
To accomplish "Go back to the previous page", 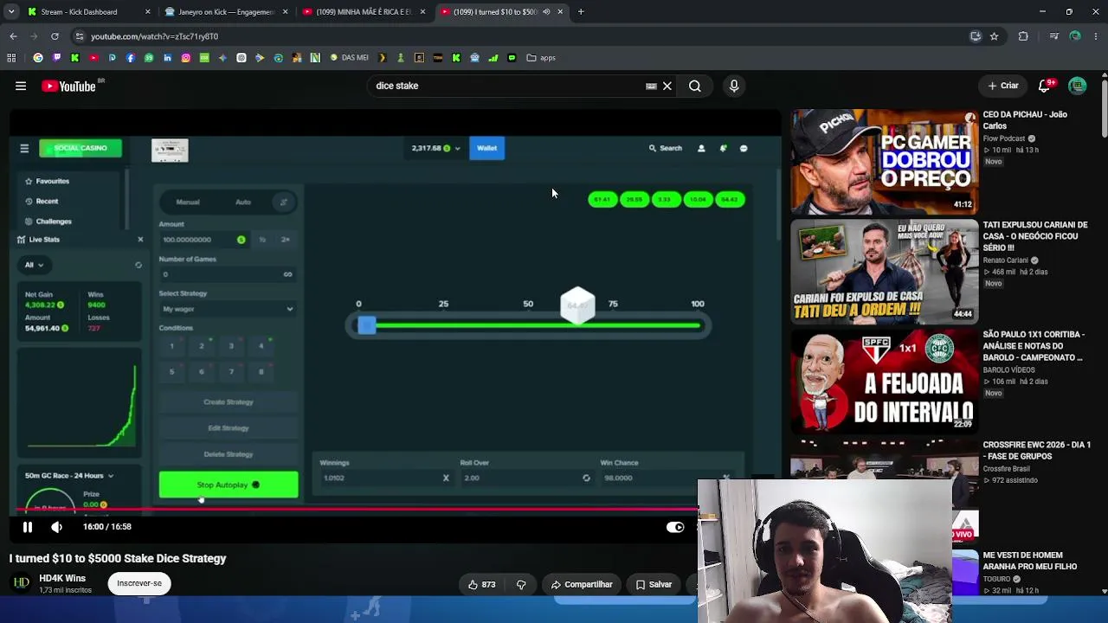I will click(x=13, y=36).
